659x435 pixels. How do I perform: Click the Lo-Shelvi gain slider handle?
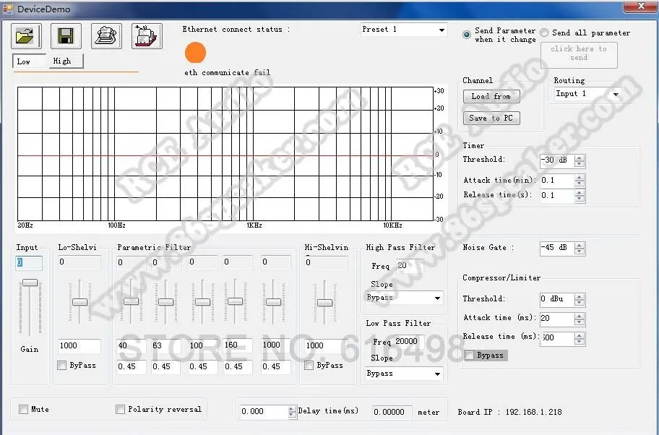click(x=80, y=302)
